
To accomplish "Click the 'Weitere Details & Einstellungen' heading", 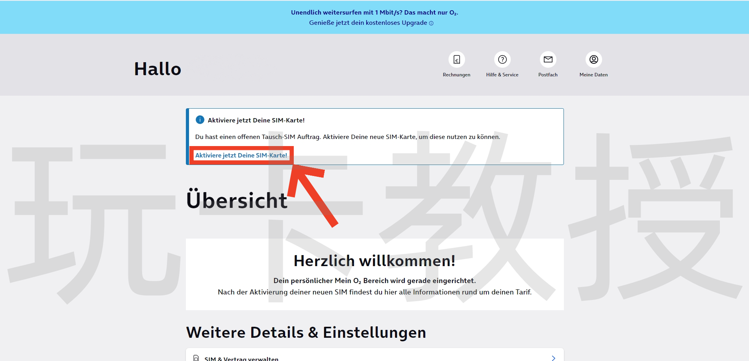I will click(306, 332).
